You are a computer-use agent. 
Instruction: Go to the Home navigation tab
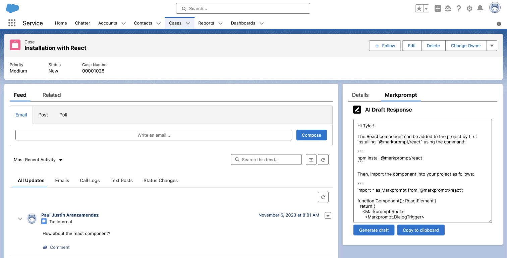[x=61, y=23]
